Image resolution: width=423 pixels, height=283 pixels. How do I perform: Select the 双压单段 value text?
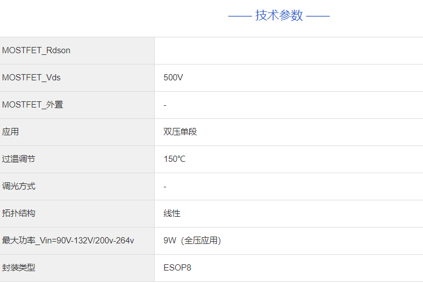(180, 132)
